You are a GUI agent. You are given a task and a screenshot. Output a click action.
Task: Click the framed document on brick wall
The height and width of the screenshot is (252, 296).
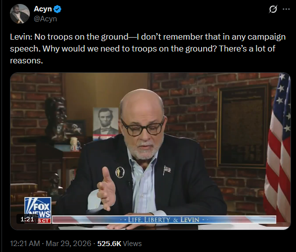coord(243,126)
